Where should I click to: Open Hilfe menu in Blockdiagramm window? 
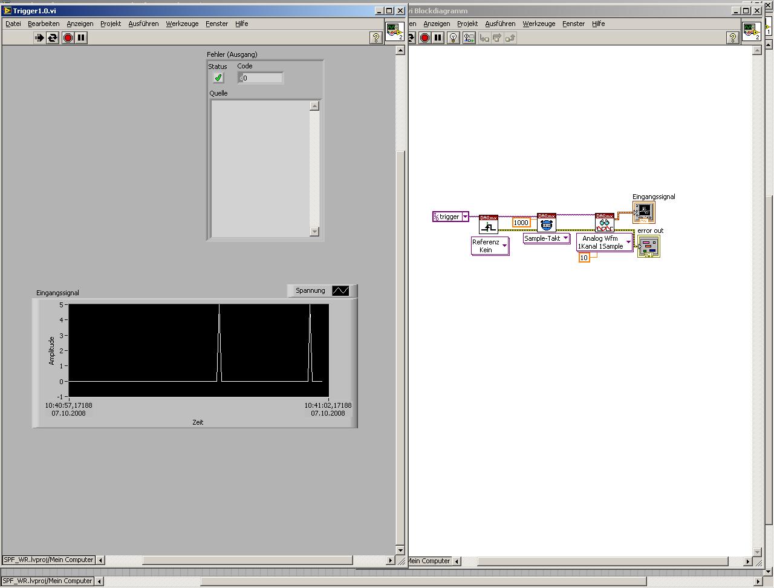tap(599, 24)
